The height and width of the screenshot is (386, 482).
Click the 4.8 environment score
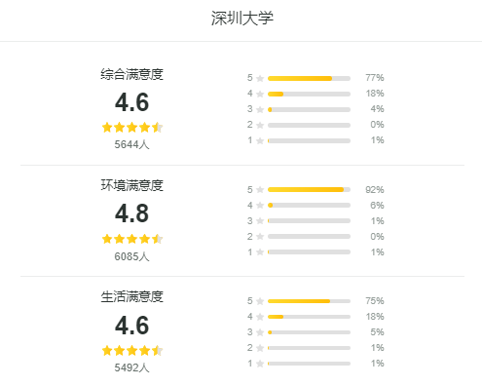point(132,213)
